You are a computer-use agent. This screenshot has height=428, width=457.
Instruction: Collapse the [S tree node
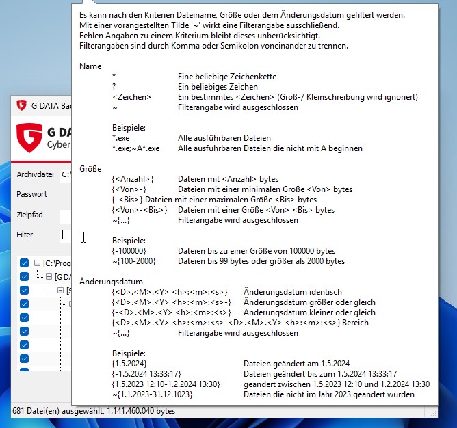[60, 290]
